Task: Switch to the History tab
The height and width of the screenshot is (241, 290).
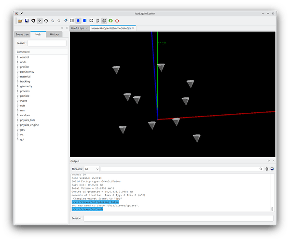Action: [x=54, y=34]
